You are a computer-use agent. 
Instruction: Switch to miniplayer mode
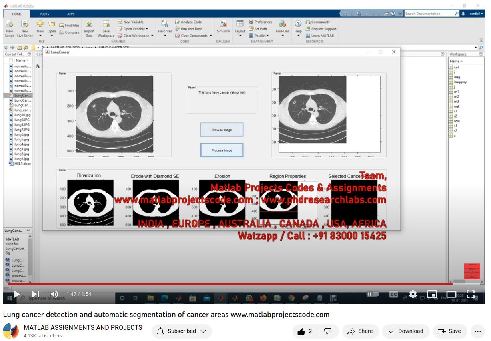click(432, 294)
